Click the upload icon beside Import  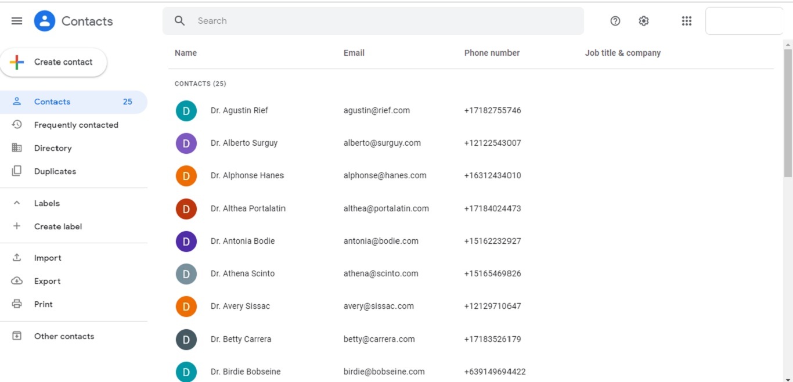17,258
